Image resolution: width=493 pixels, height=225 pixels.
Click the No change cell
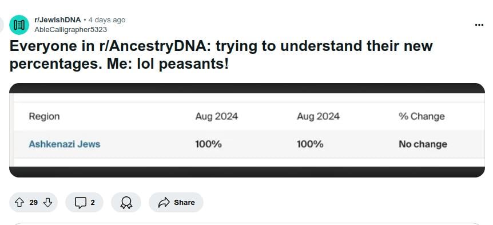(423, 144)
